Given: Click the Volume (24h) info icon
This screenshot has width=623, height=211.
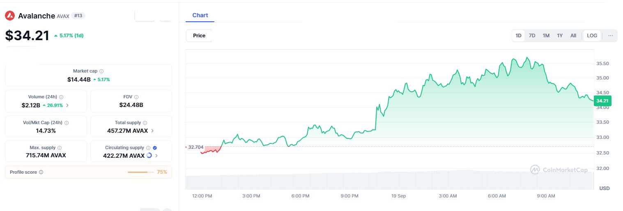Looking at the screenshot, I should coord(61,97).
